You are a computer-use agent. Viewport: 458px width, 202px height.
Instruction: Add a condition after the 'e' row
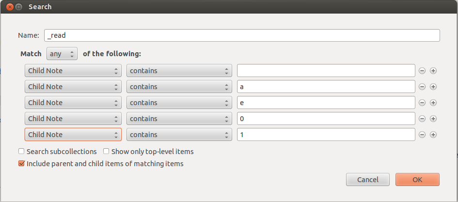pyautogui.click(x=433, y=103)
